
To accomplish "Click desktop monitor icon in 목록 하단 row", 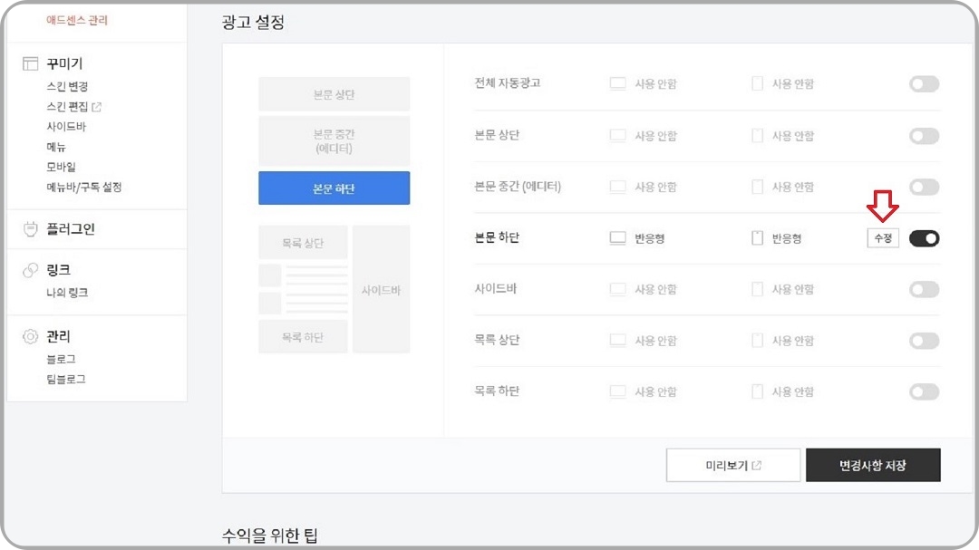I will click(x=617, y=391).
